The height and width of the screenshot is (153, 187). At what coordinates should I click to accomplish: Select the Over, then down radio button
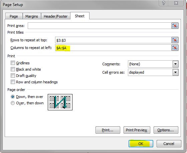[x=13, y=103]
